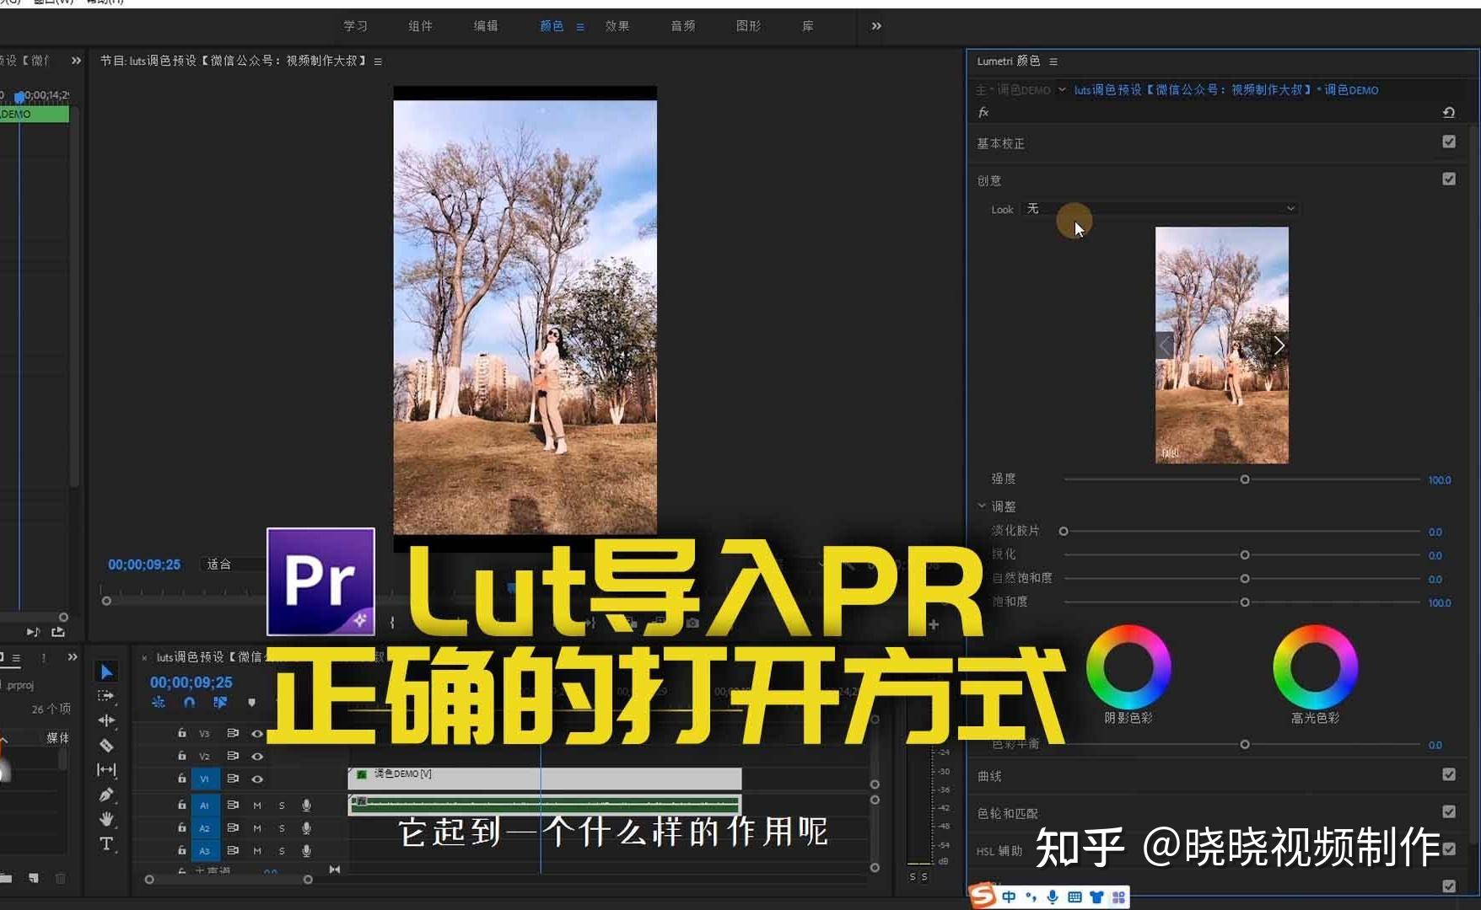Toggle snap in timeline (magnet icon)
The height and width of the screenshot is (910, 1481).
click(x=189, y=703)
